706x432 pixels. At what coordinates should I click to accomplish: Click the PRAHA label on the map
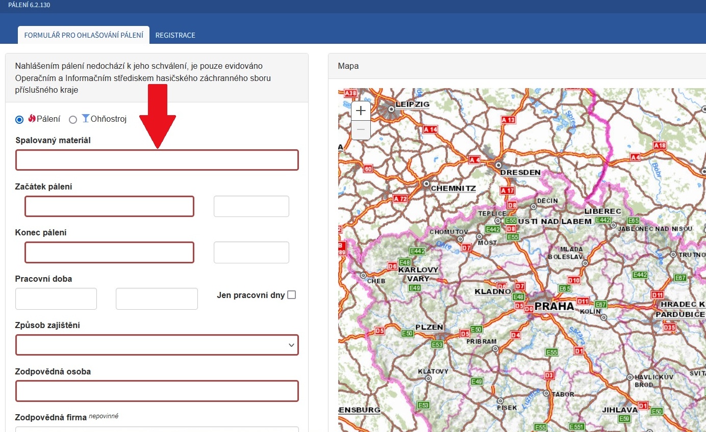pyautogui.click(x=554, y=307)
